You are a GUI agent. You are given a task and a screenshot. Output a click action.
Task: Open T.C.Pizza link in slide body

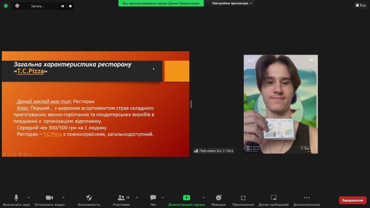53,134
